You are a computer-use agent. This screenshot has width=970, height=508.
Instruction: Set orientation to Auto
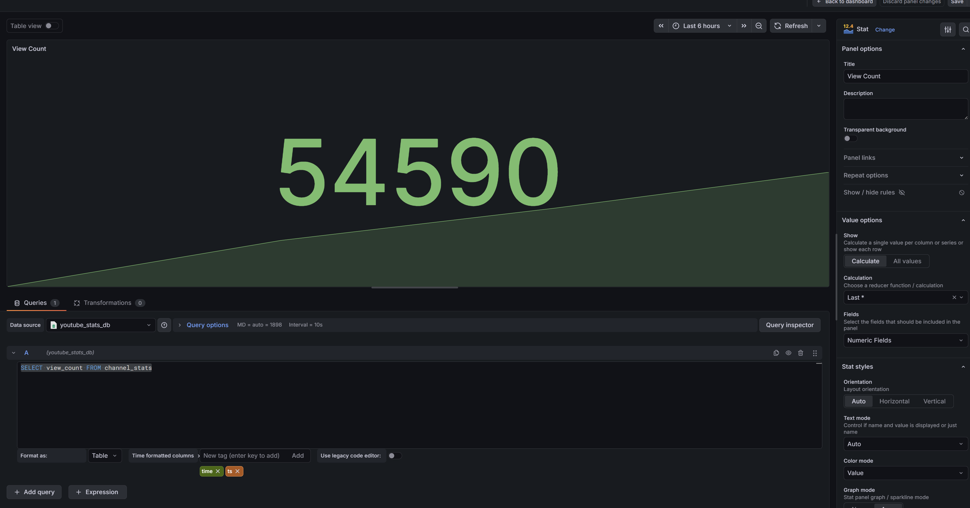(x=858, y=401)
